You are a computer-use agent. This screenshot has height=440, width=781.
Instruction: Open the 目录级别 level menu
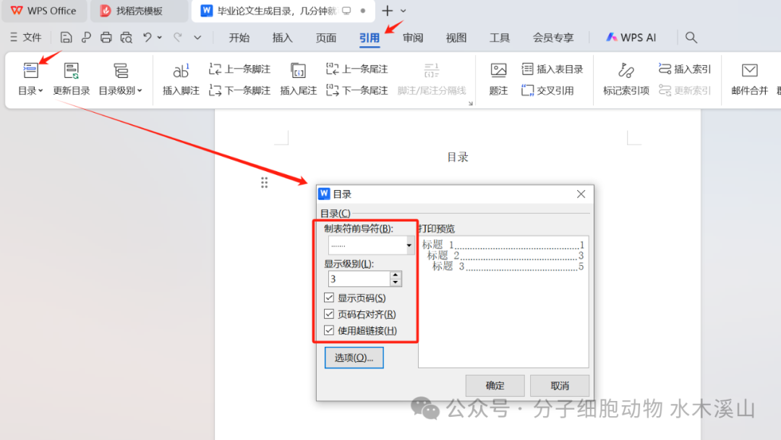click(120, 79)
